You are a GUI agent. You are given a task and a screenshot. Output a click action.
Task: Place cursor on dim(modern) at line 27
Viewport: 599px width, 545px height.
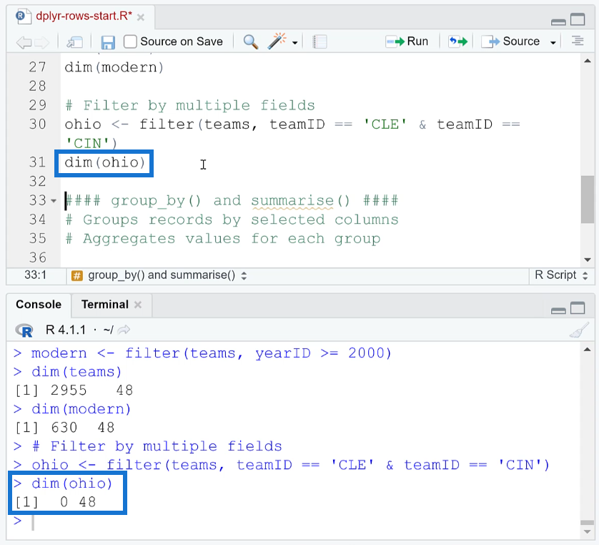click(x=114, y=67)
